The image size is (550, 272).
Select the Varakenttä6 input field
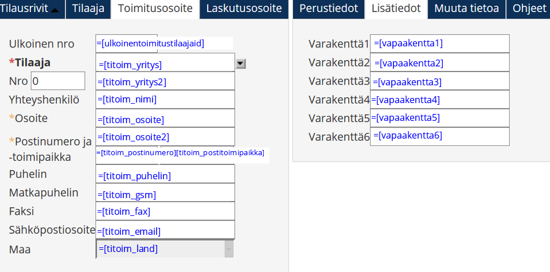(440, 136)
